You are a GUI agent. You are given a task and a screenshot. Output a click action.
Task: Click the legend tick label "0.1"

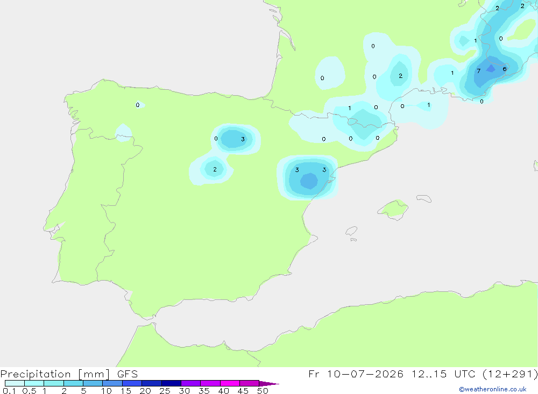click(9, 391)
